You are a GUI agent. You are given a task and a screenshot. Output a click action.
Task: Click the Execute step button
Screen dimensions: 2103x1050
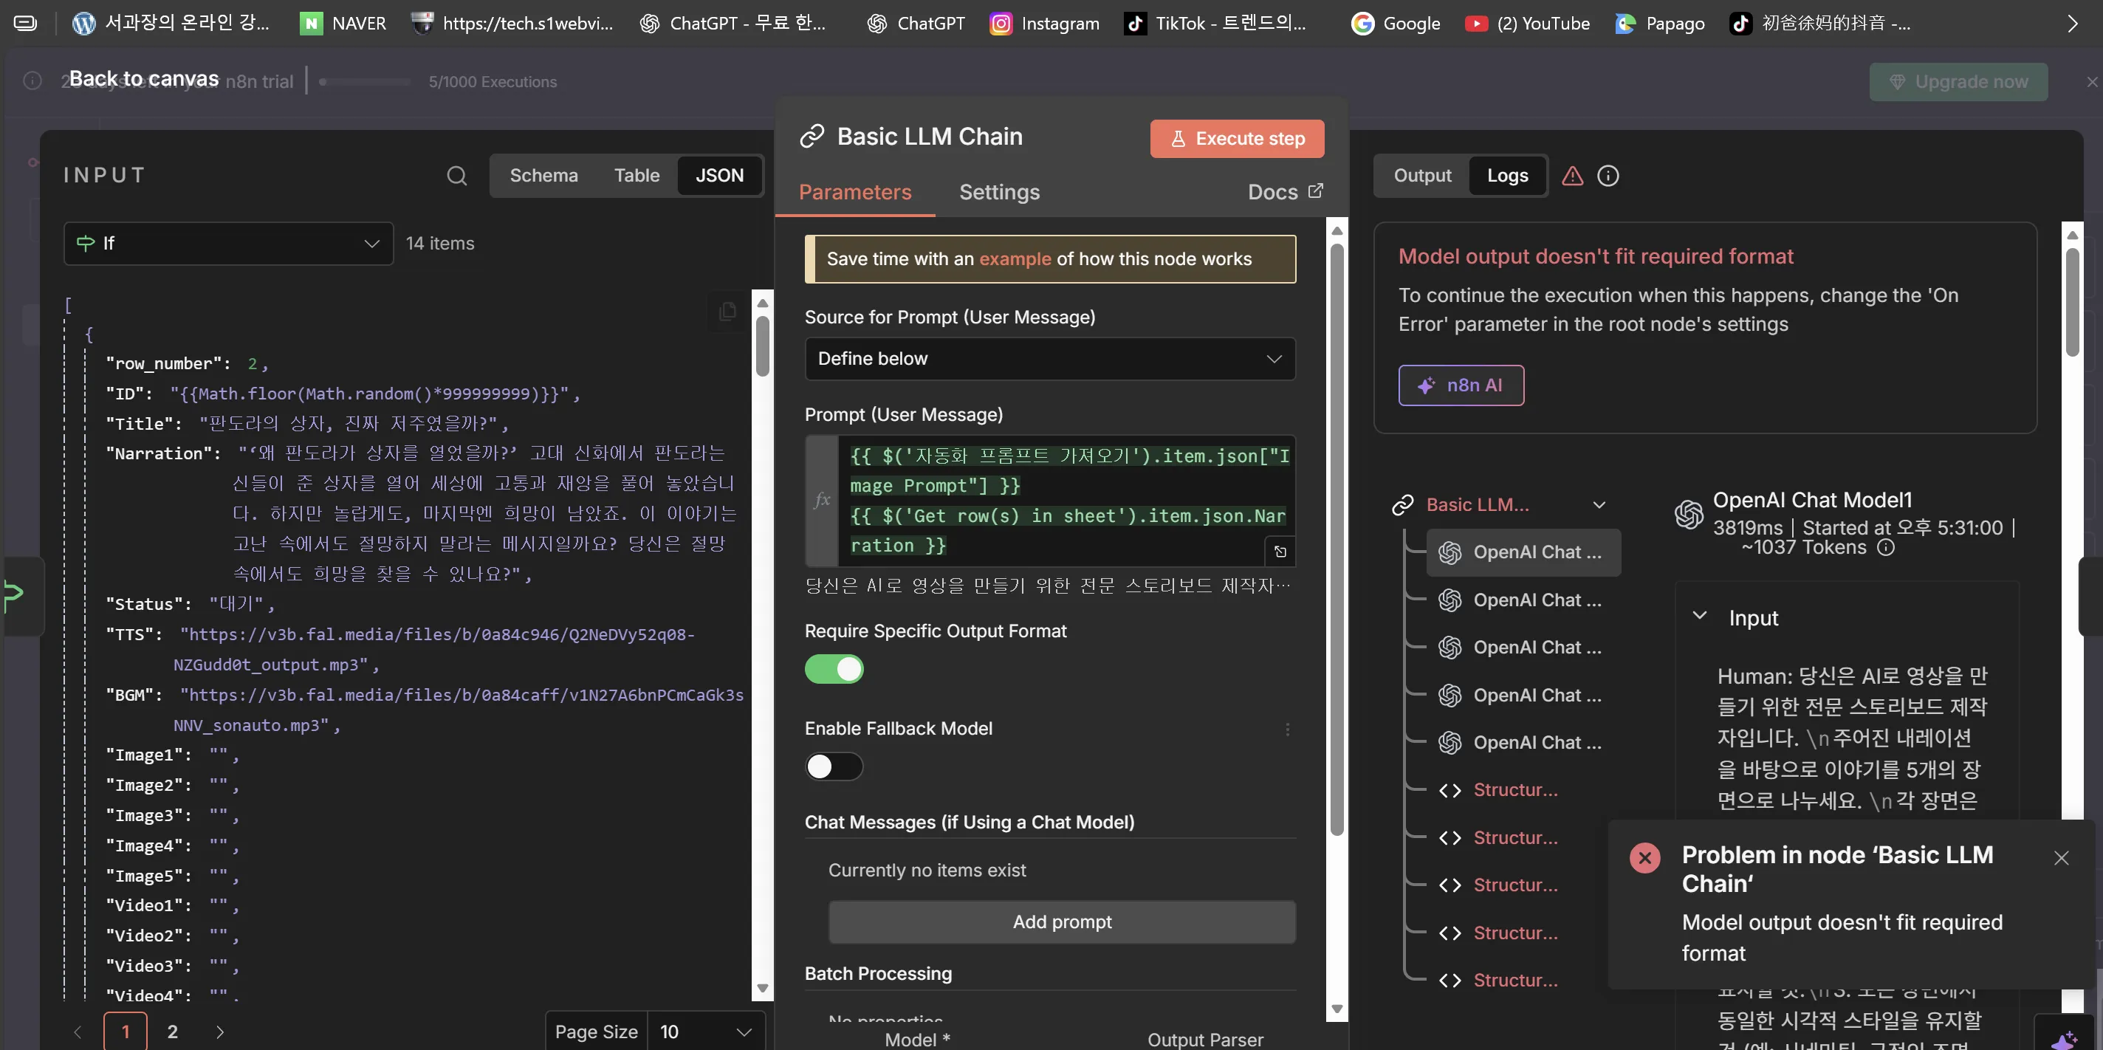tap(1236, 139)
